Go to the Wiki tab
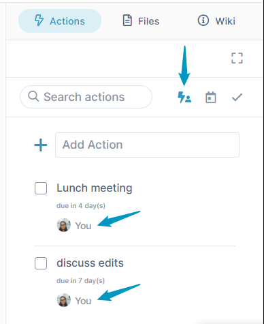This screenshot has height=324, width=264. point(216,20)
